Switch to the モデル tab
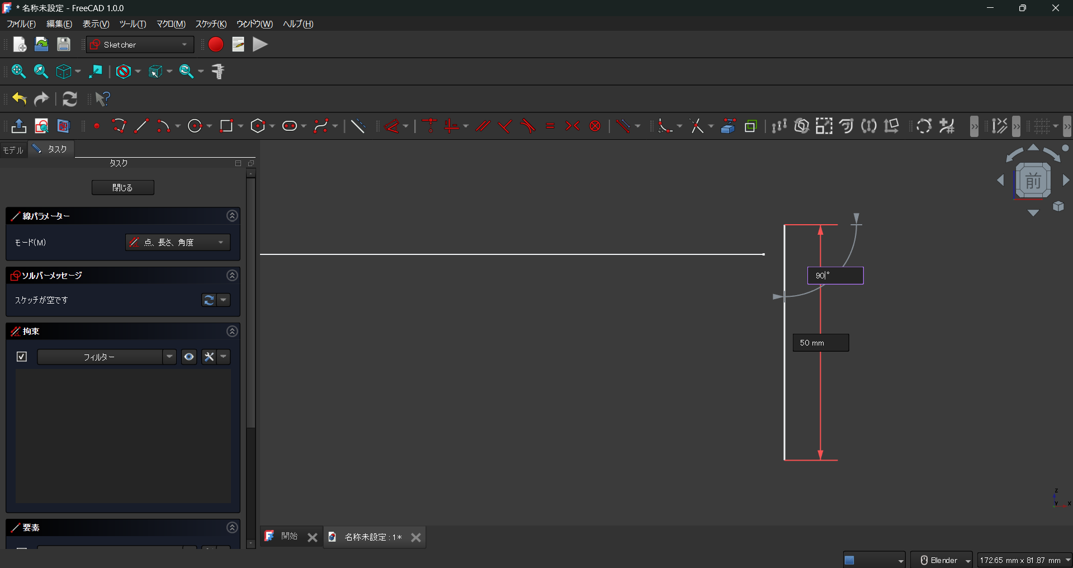Image resolution: width=1073 pixels, height=568 pixels. pos(13,150)
